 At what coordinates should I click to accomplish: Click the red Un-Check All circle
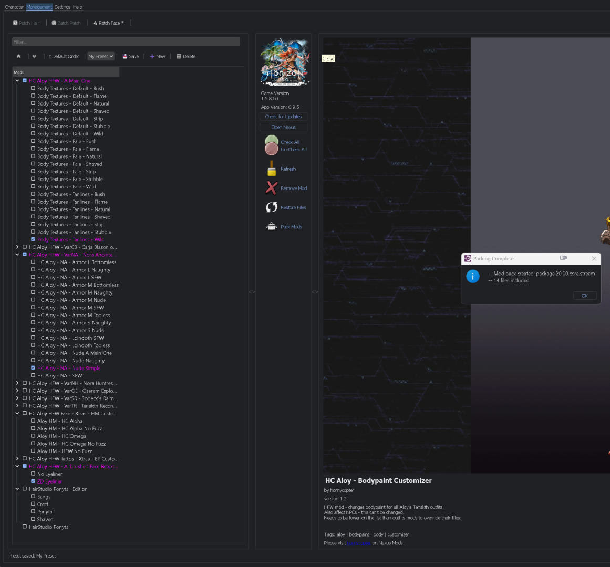(272, 149)
